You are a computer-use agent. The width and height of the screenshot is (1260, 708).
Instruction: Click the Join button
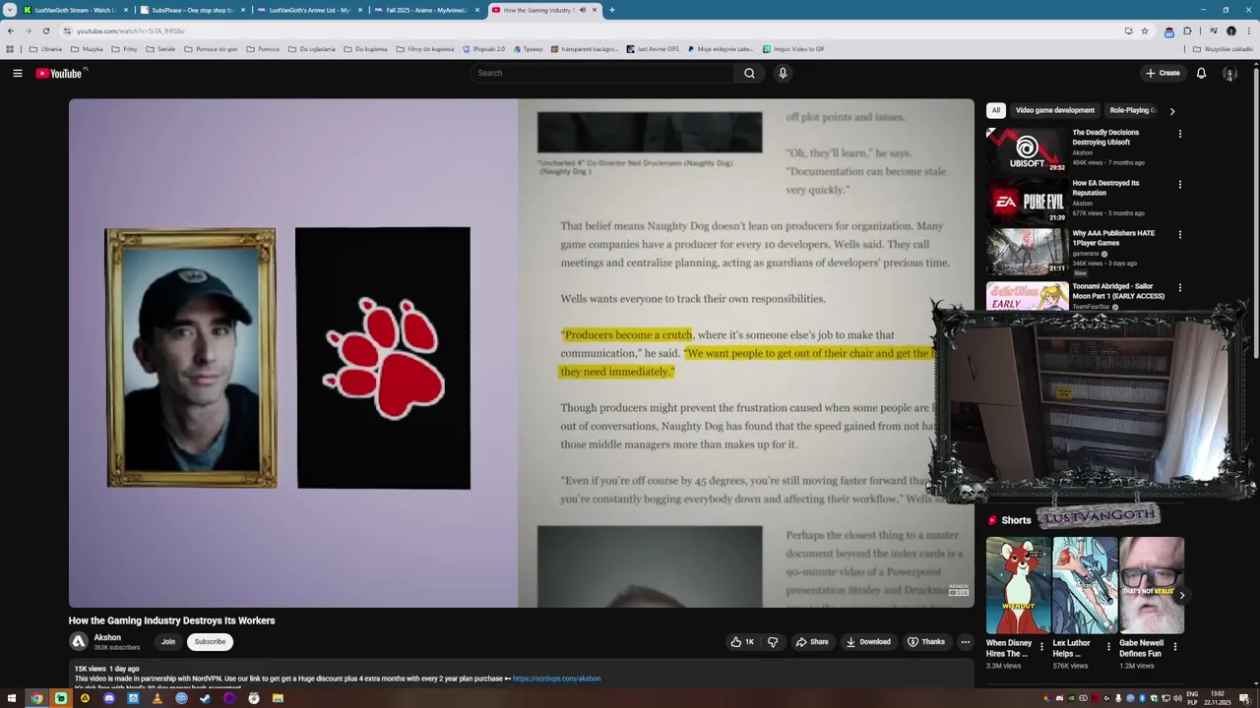168,641
